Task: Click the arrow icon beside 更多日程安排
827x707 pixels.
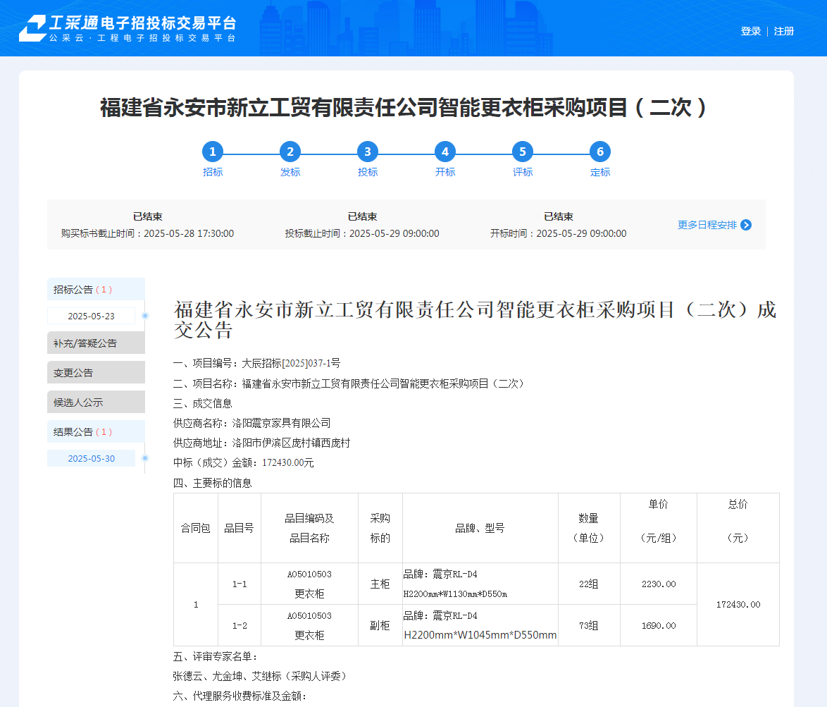Action: click(746, 226)
